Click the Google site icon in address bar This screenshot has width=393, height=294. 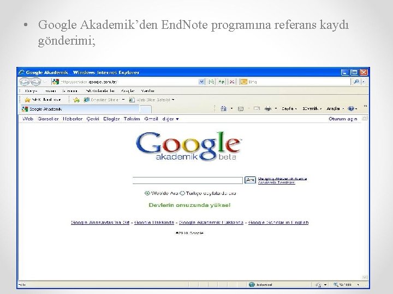tap(55, 82)
